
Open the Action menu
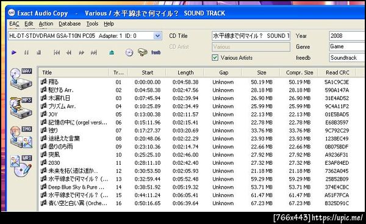(46, 24)
